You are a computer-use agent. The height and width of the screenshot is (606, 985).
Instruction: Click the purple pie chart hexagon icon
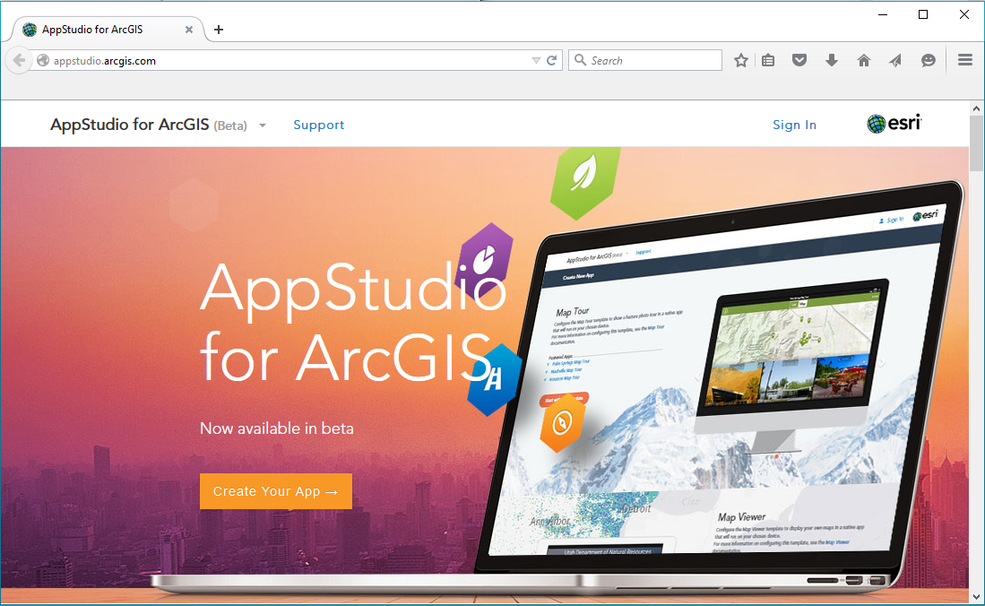tap(484, 260)
